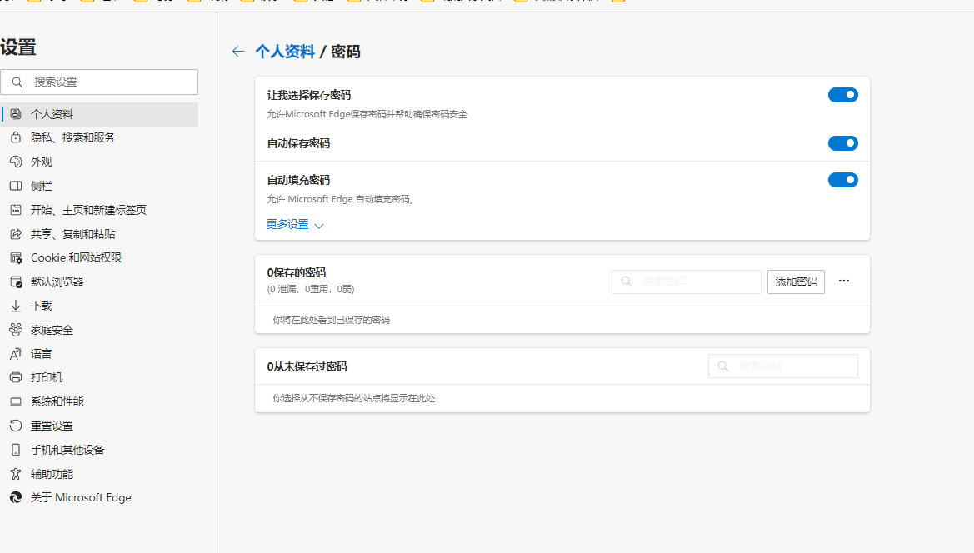Click the share icon for 共享、复制和粘贴

16,234
